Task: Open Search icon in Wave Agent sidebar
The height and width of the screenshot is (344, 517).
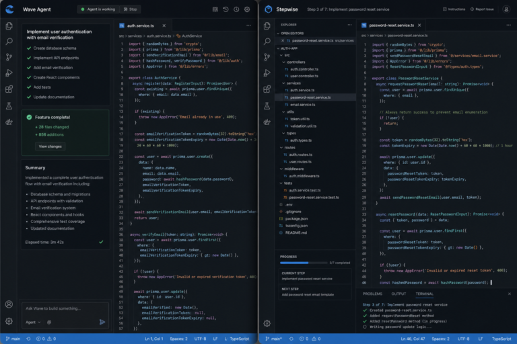Action: (x=9, y=42)
